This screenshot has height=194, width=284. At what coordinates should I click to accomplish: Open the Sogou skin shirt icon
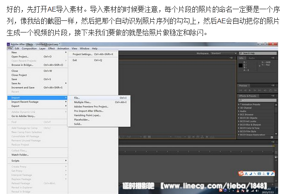(x=268, y=174)
